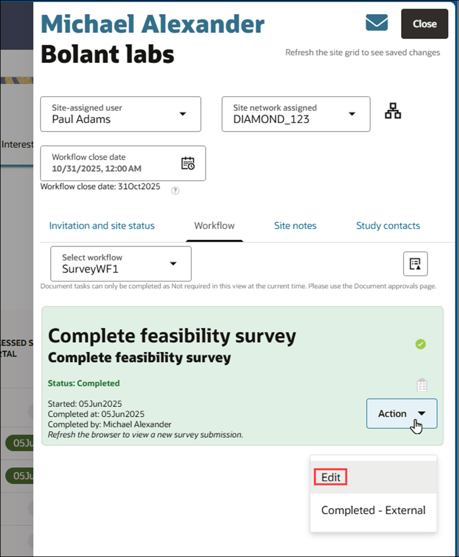Select the Site-assigned user dropdown arrow icon
This screenshot has width=459, height=557.
pos(184,114)
